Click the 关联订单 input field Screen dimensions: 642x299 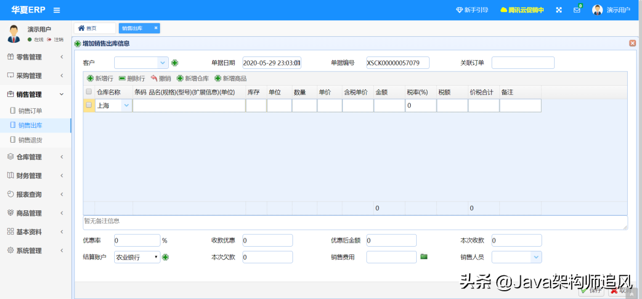pyautogui.click(x=523, y=62)
